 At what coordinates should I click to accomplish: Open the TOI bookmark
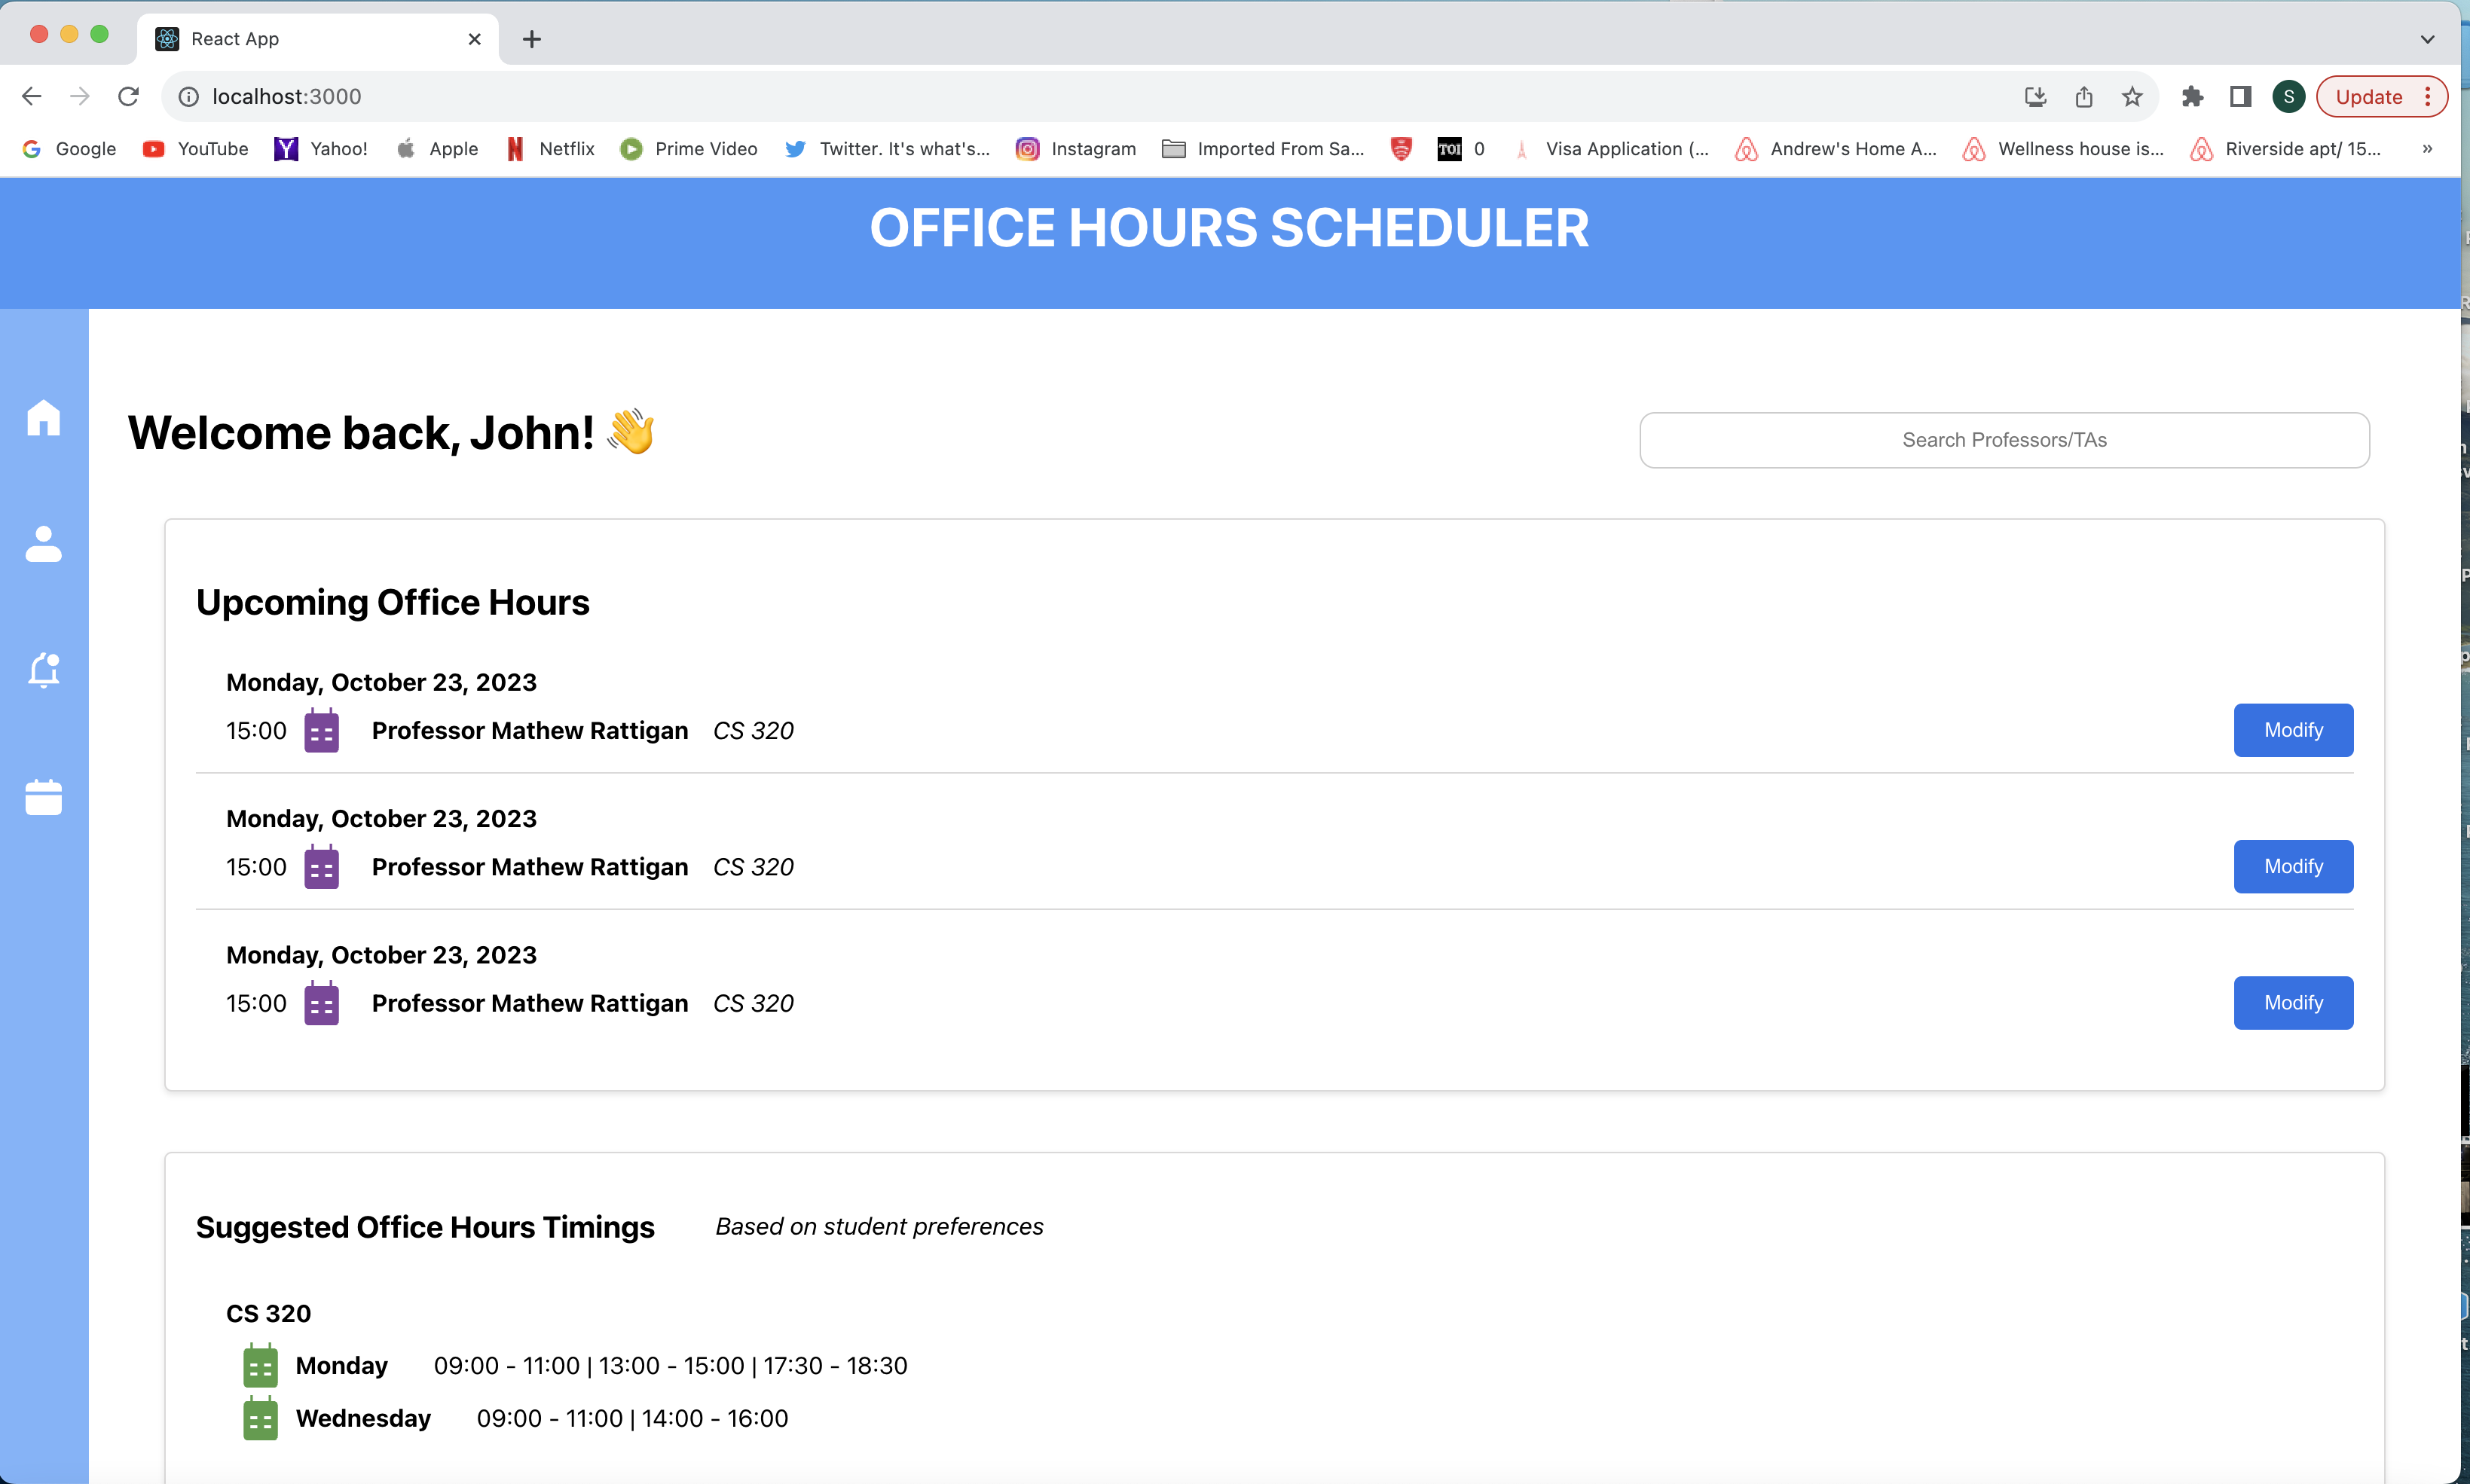coord(1461,149)
